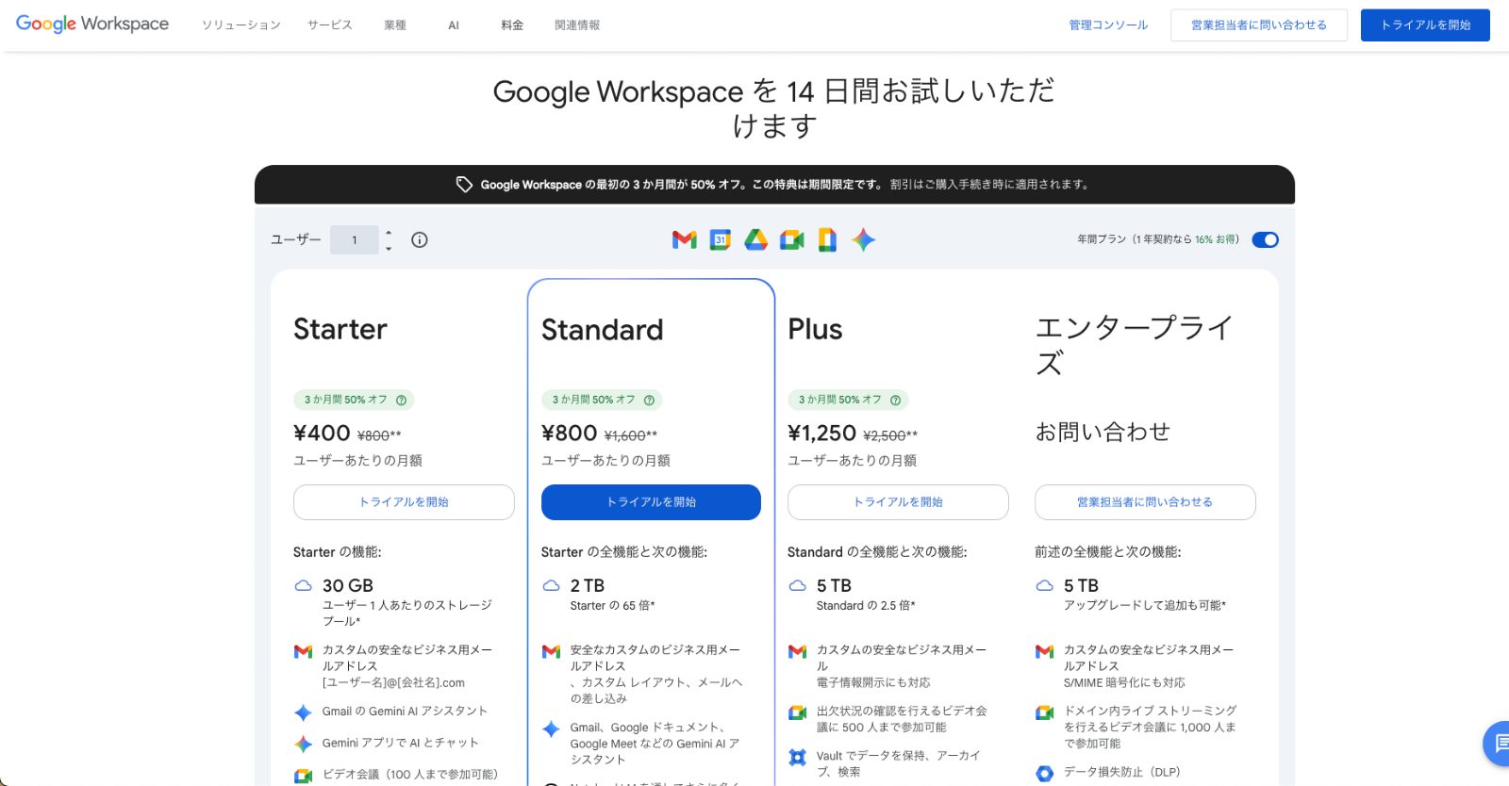Open the chat widget at the right edge
The width and height of the screenshot is (1509, 786).
point(1498,744)
